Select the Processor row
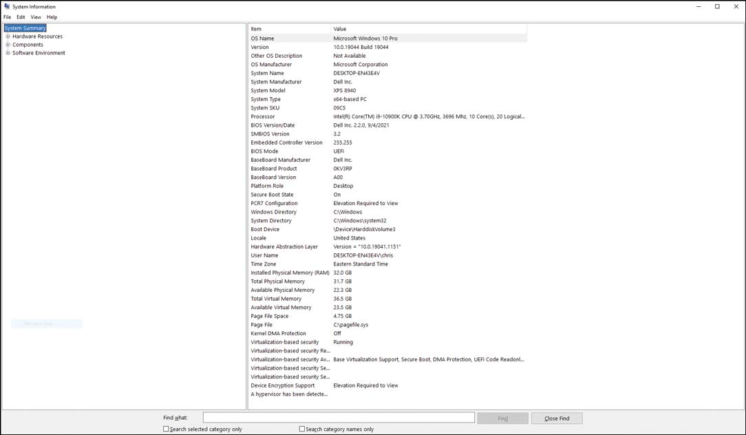The image size is (746, 435). coord(387,116)
